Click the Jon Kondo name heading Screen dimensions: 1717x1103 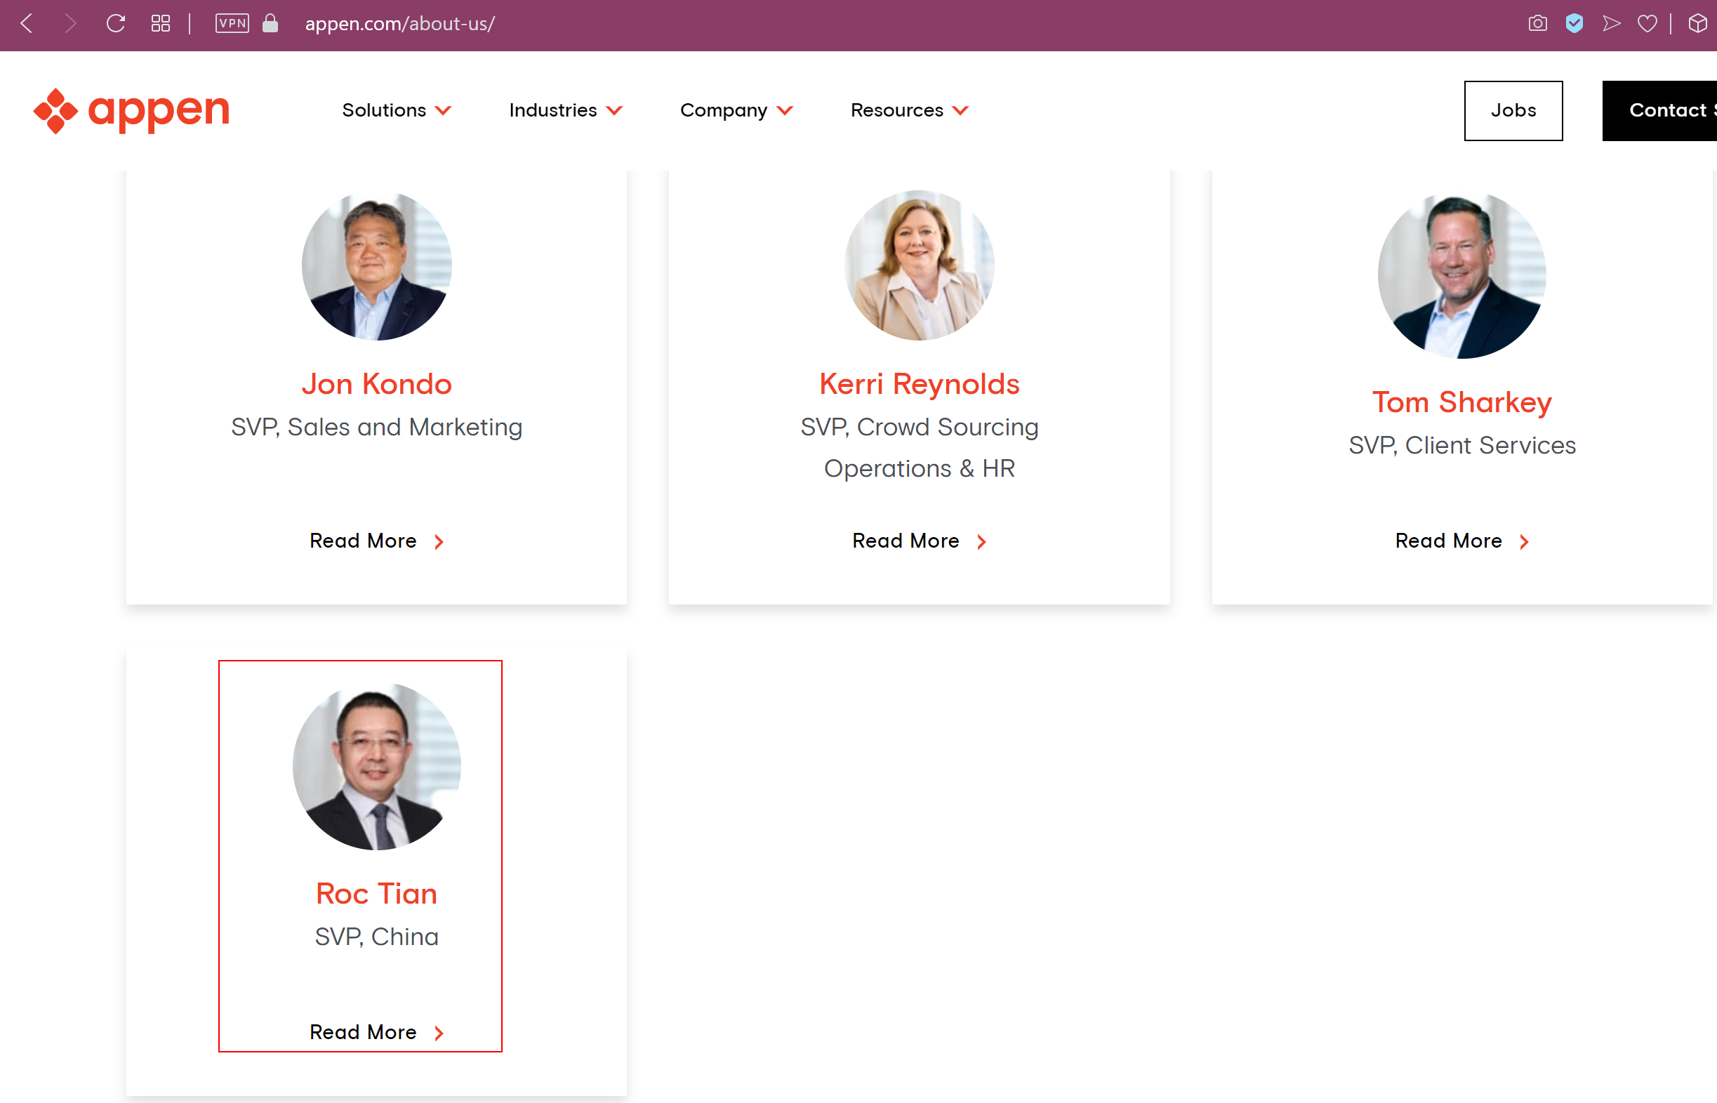pyautogui.click(x=377, y=384)
